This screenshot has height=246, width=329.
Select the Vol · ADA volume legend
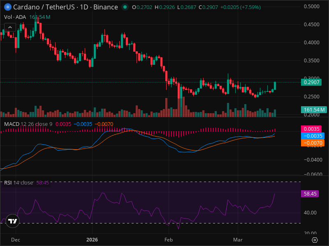(x=15, y=17)
